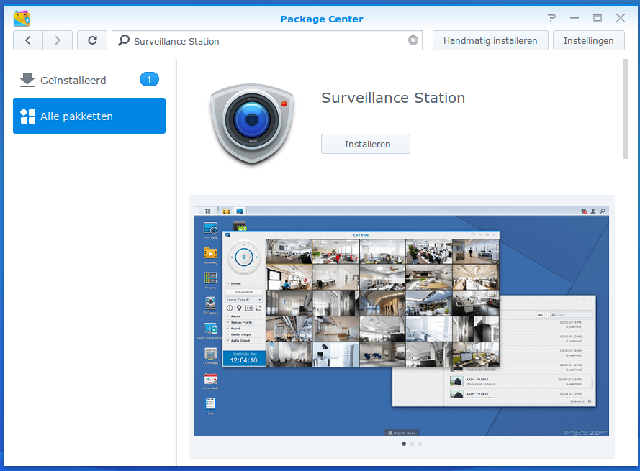The image size is (640, 471).
Task: Install Surveillance Station with Installeren
Action: click(366, 144)
